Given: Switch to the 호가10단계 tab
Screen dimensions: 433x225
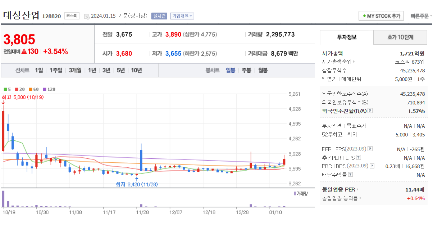Looking at the screenshot, I should click(x=400, y=37).
